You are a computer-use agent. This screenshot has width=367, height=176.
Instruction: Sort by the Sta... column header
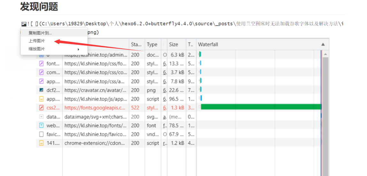pos(137,44)
